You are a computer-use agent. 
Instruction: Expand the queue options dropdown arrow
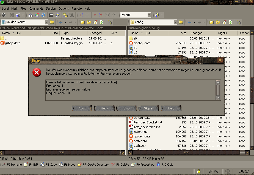coord(23,15)
